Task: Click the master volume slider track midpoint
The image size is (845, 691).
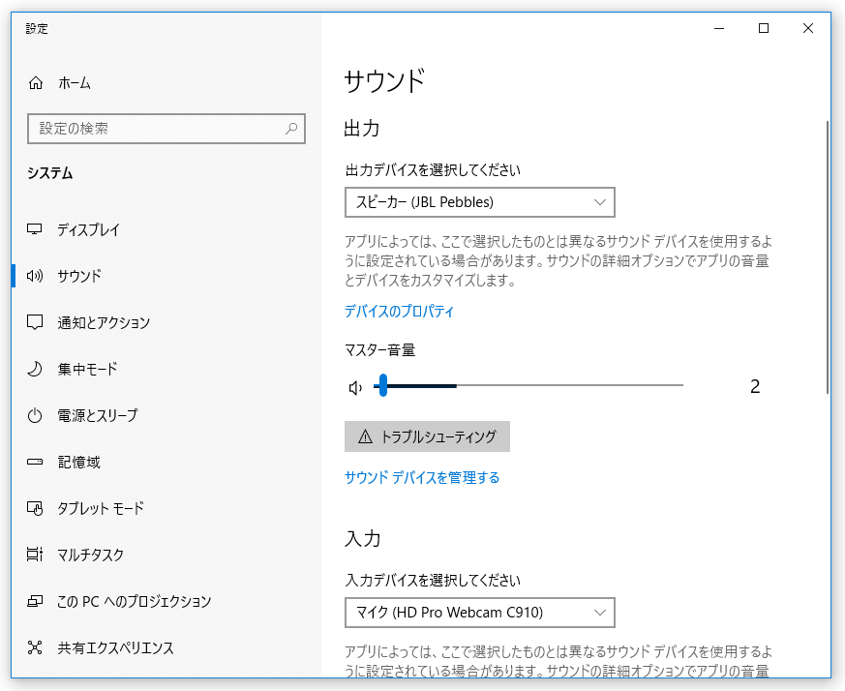Action: click(528, 385)
